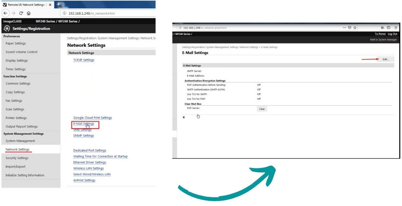402x206 pixels.
Task: Open Security Settings in the sidebar
Action: click(17, 158)
